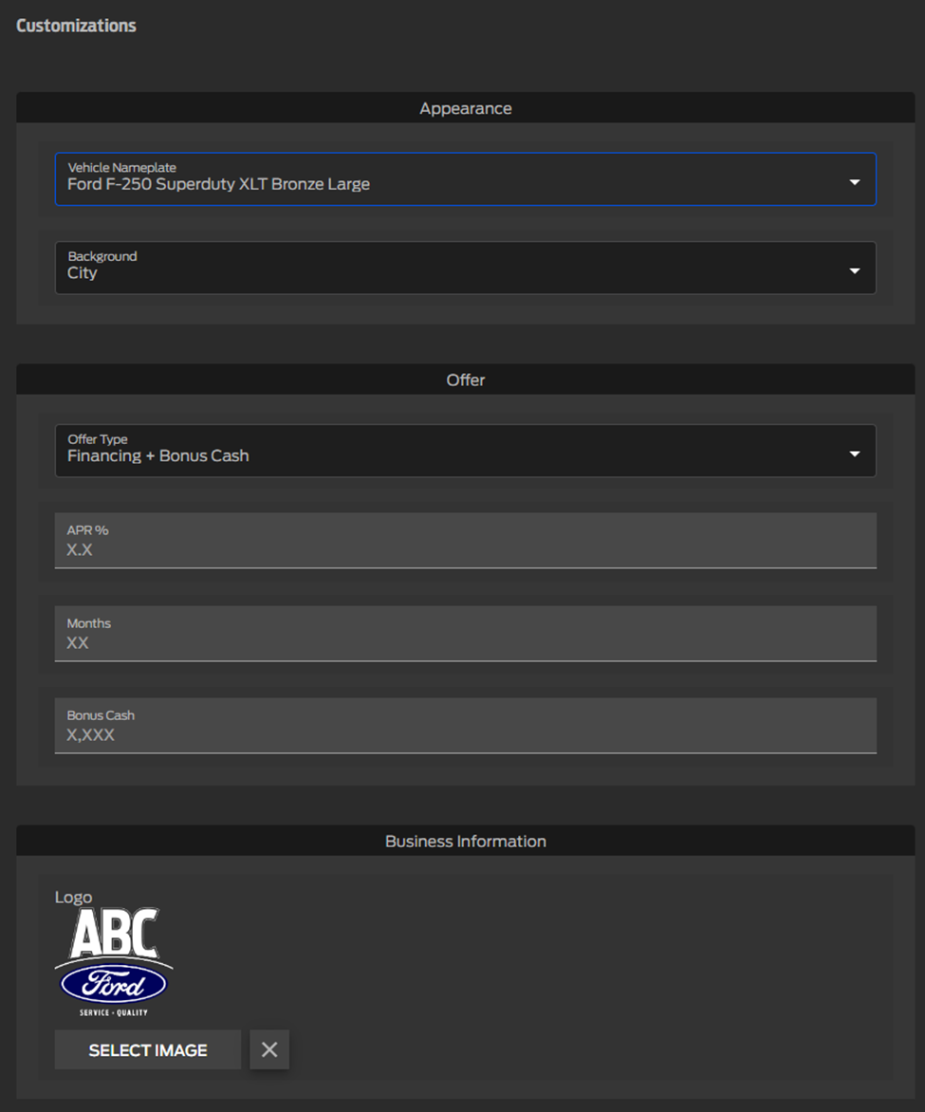Click the Business Information section header
The height and width of the screenshot is (1112, 925).
click(465, 841)
